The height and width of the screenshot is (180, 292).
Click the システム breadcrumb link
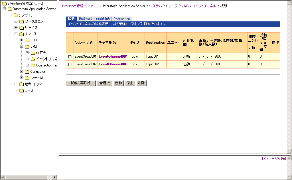coord(156,6)
